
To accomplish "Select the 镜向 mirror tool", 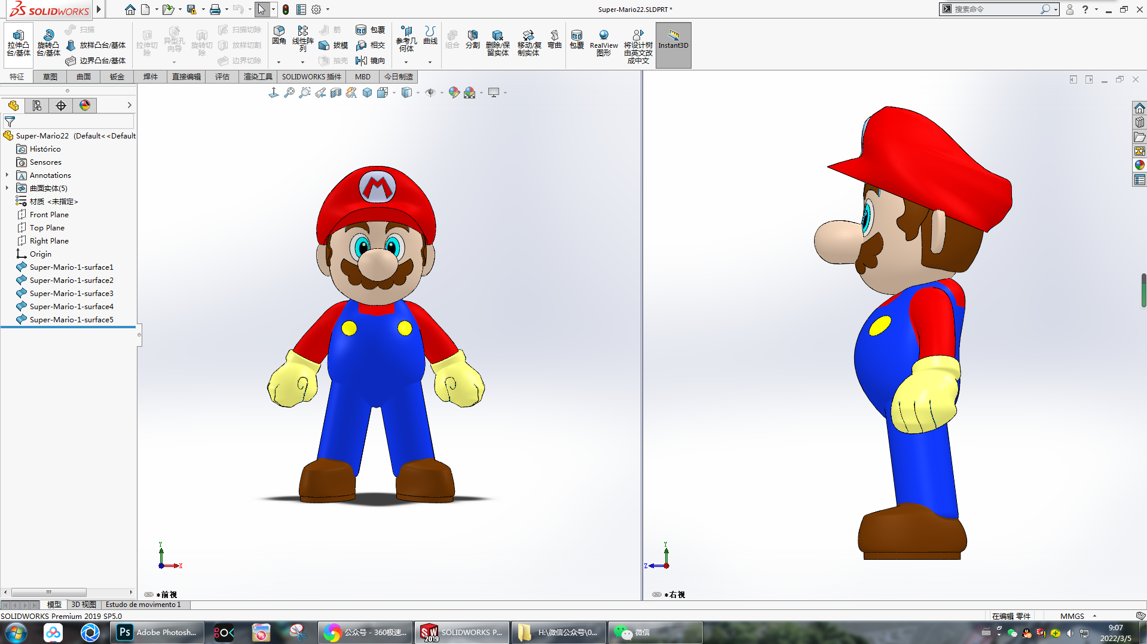I will point(371,61).
